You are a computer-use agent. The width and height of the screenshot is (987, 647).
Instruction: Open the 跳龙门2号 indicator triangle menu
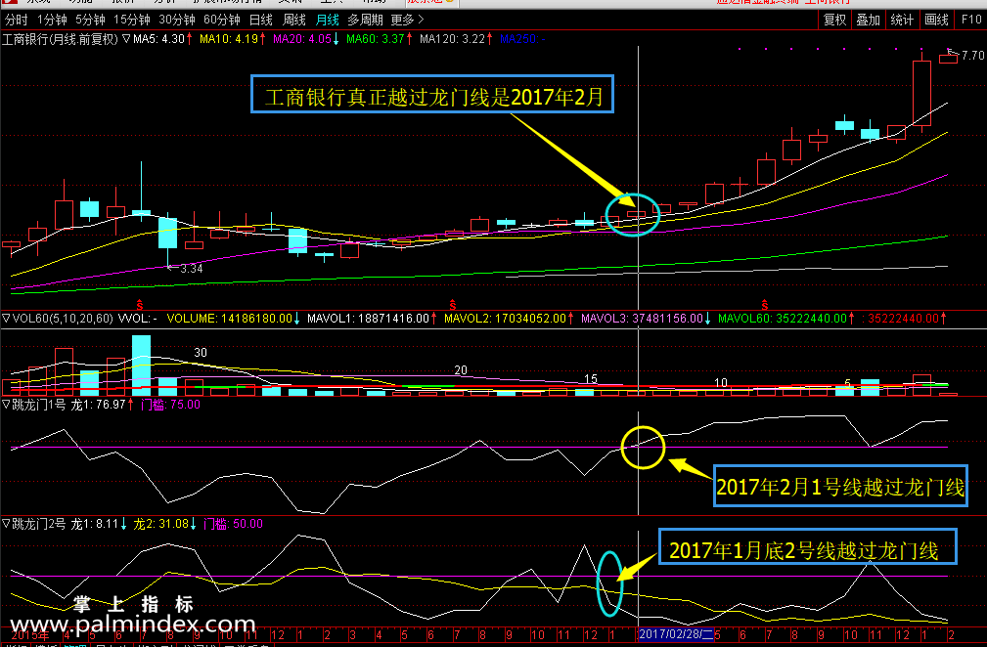click(x=6, y=524)
